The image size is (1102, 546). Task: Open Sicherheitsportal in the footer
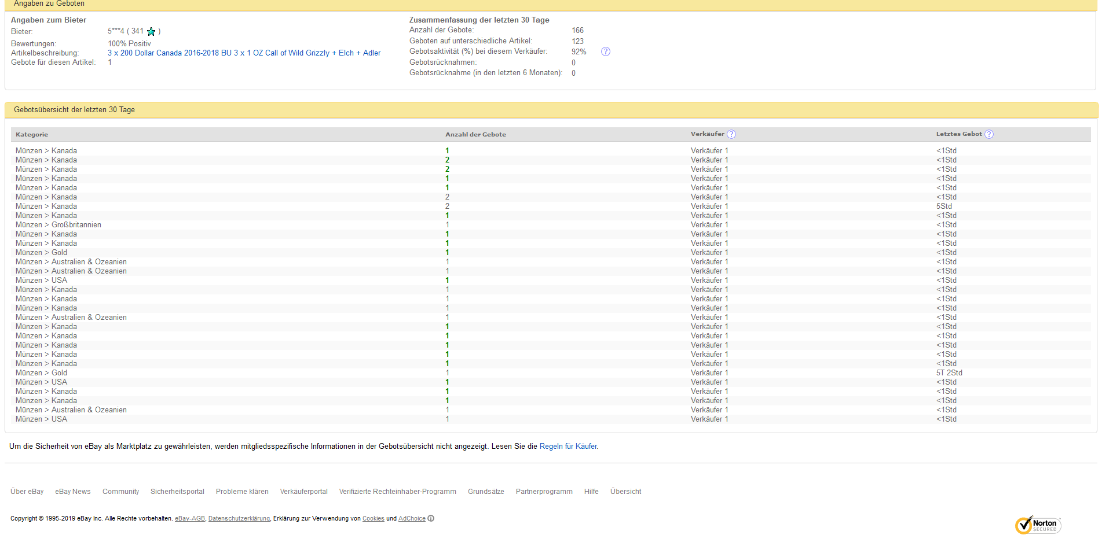coord(177,492)
